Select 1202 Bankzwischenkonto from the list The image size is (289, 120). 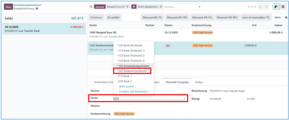click(132, 71)
